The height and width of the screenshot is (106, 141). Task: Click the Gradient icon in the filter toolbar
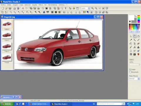coord(88,12)
